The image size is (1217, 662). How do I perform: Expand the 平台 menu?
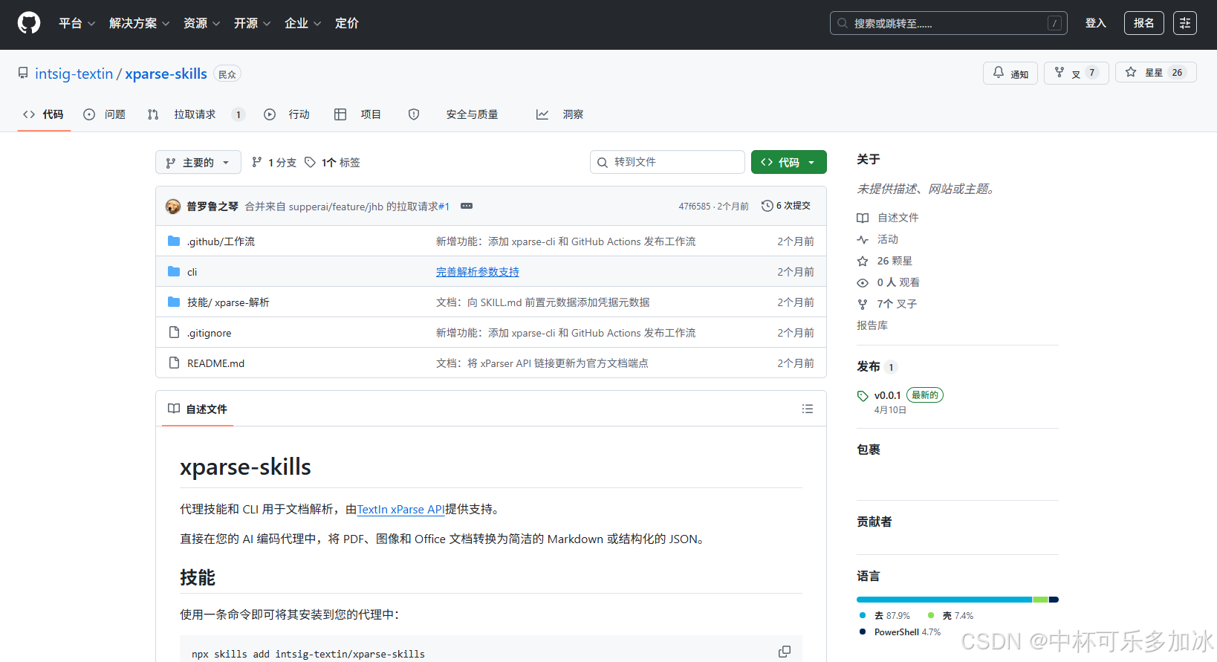pyautogui.click(x=77, y=23)
